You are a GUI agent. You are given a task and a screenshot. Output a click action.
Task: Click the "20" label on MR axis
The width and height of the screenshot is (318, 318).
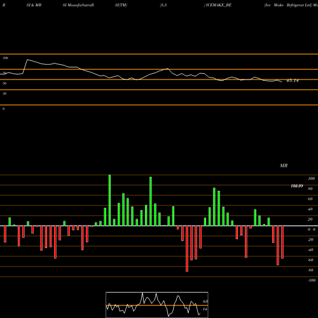point(310,219)
